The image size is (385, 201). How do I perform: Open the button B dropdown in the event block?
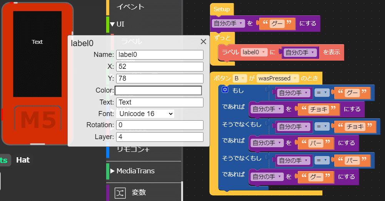(240, 78)
